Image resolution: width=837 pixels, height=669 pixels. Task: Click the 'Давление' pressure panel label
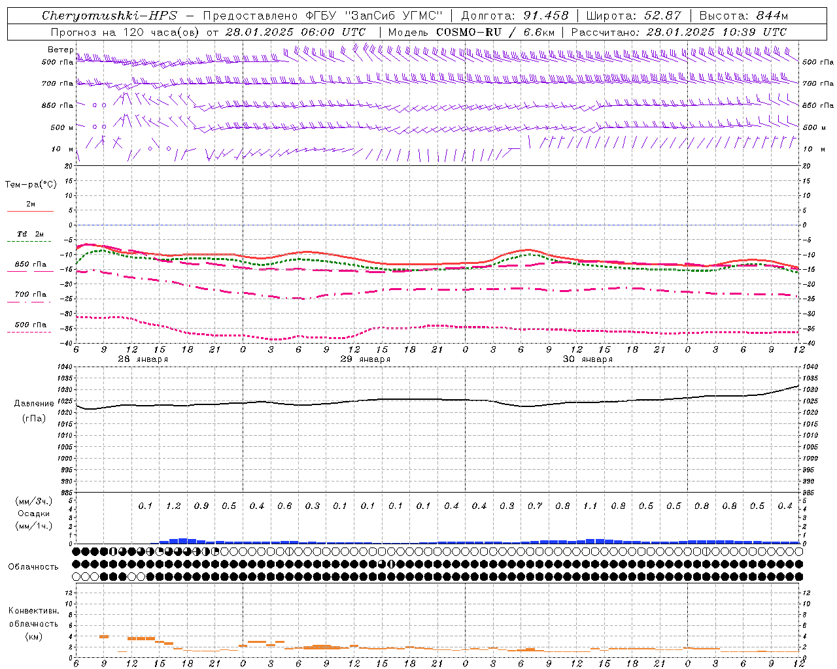[35, 404]
